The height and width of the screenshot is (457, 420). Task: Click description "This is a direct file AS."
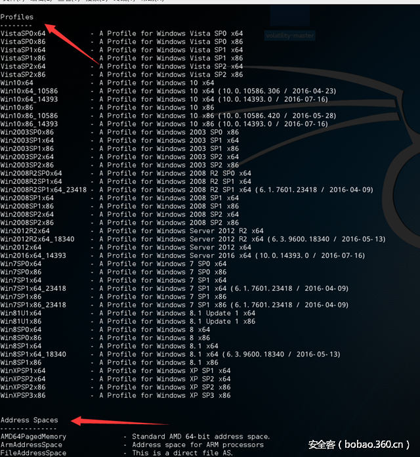coord(182,453)
